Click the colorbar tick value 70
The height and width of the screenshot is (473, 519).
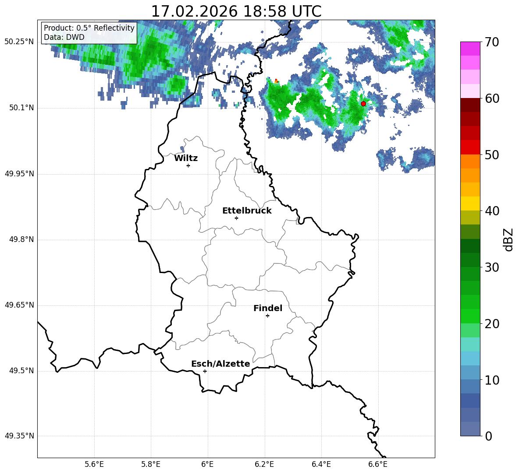492,42
